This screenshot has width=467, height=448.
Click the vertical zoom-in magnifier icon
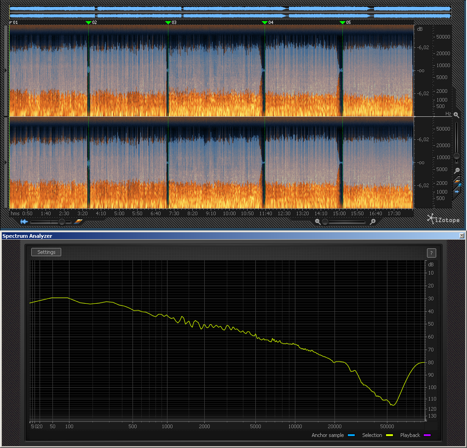(x=456, y=115)
